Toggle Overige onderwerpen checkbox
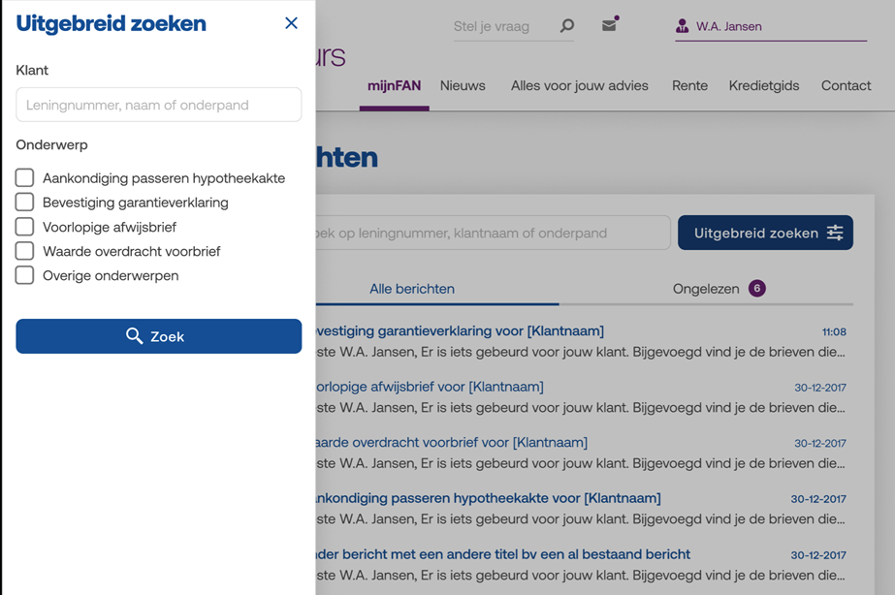895x595 pixels. 25,275
